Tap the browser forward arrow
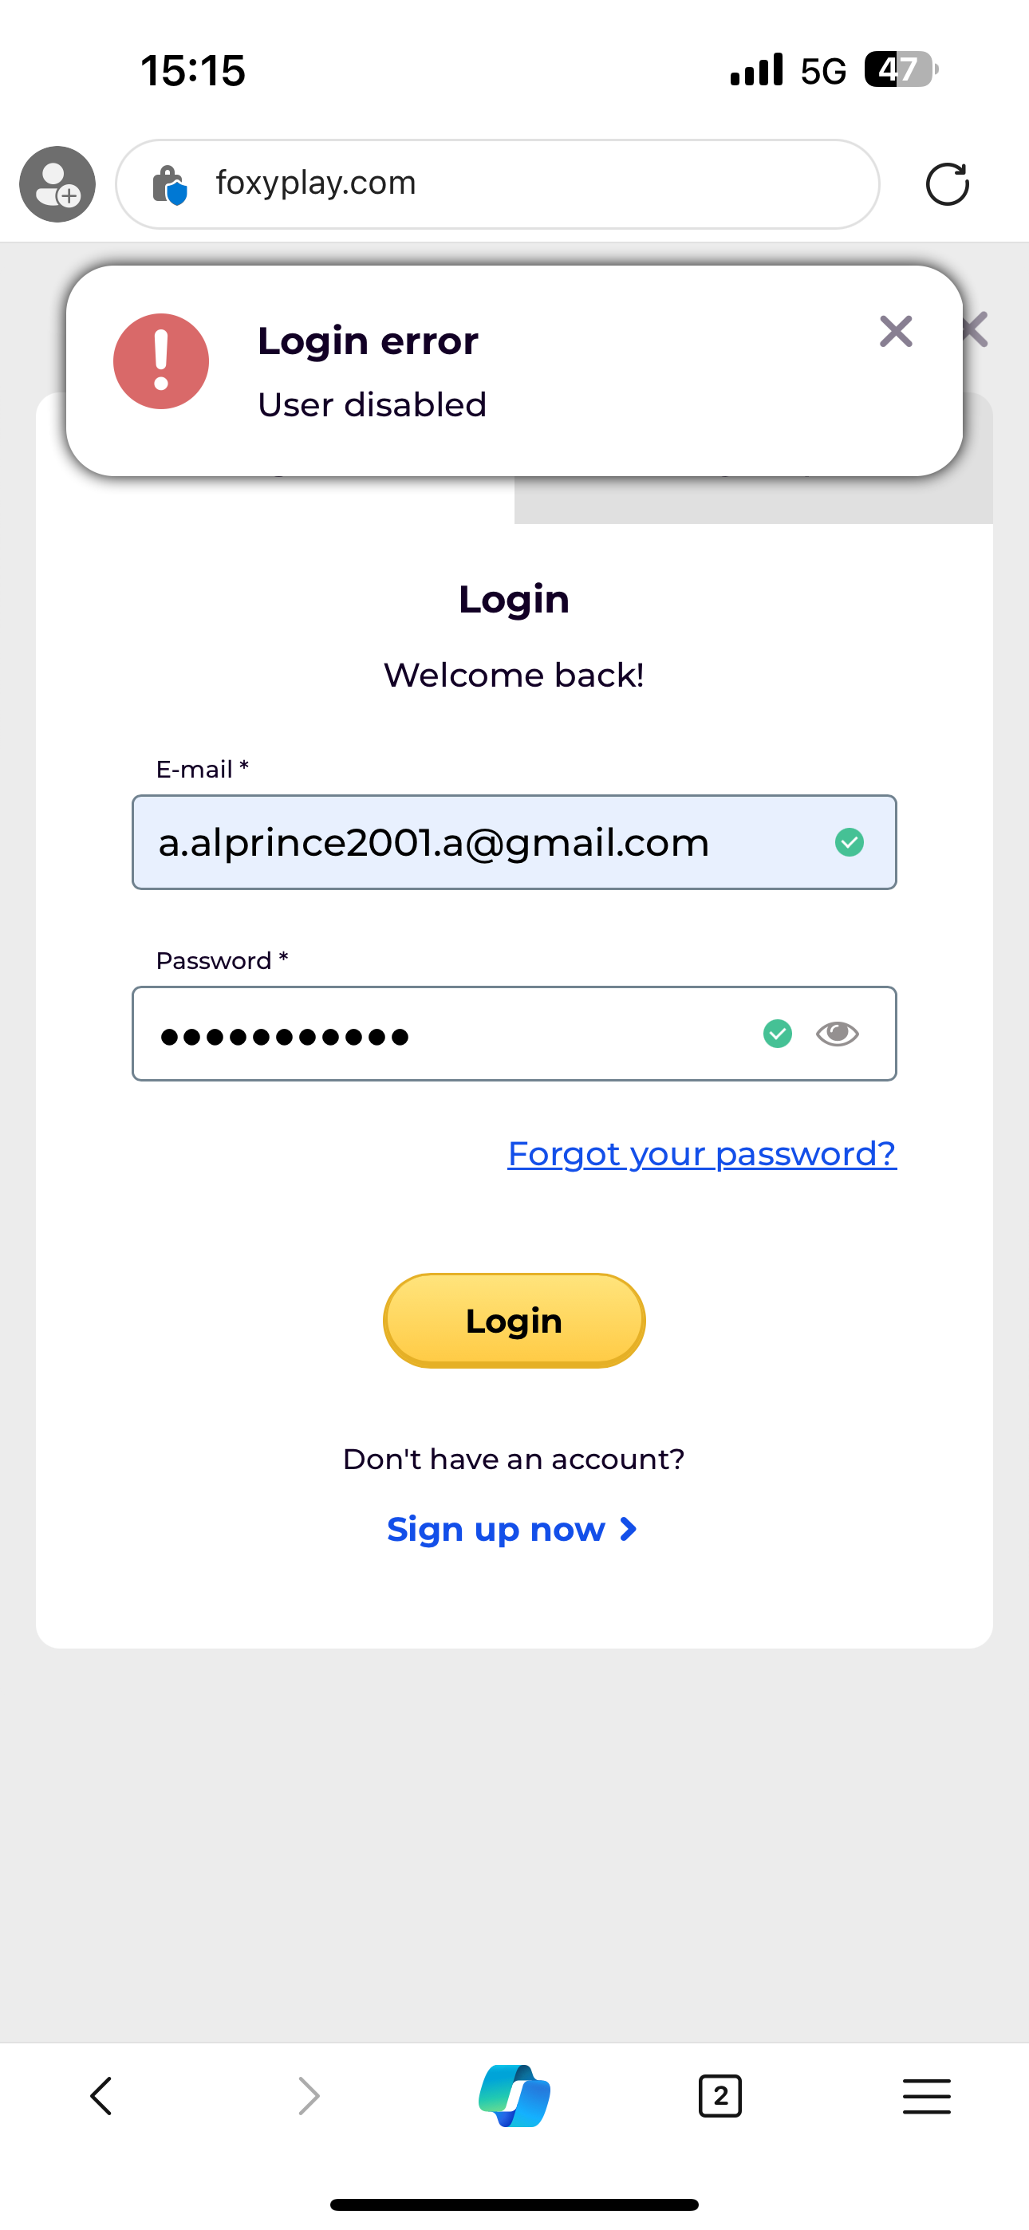Viewport: 1029px width, 2230px height. 309,2096
